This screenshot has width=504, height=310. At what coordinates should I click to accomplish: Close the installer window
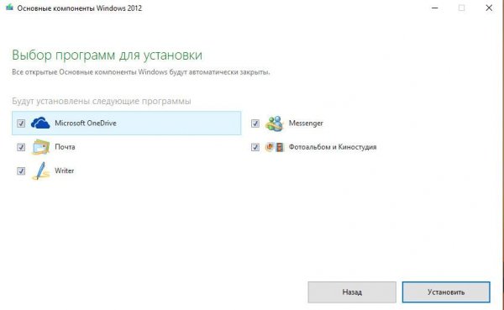click(x=489, y=8)
